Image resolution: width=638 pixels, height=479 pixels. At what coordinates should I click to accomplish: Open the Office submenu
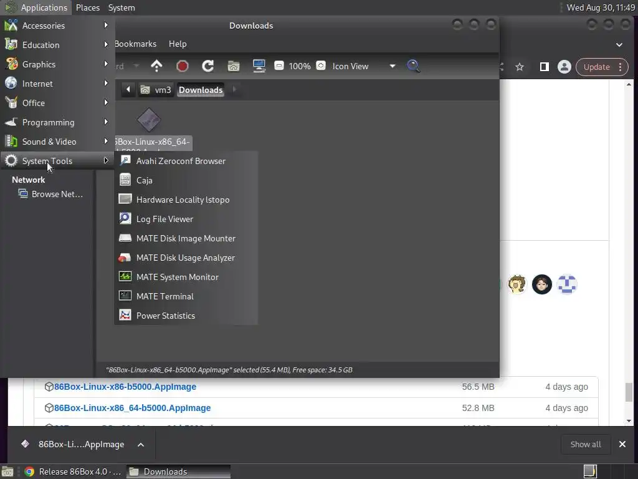pyautogui.click(x=57, y=103)
